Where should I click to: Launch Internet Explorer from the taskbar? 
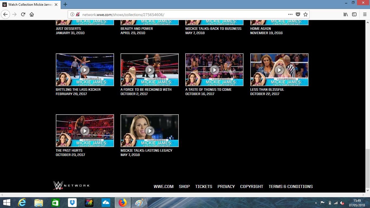coord(22,202)
